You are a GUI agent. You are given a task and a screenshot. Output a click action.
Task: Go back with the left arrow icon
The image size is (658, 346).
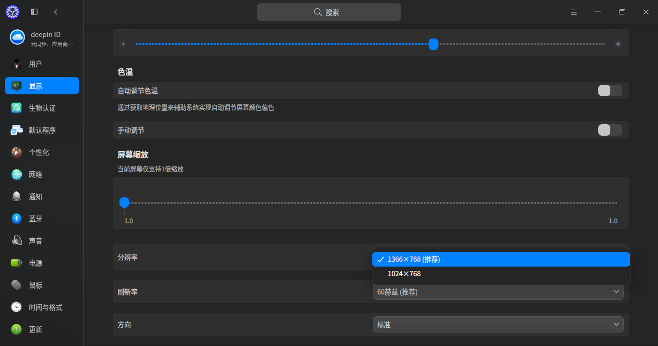point(56,12)
